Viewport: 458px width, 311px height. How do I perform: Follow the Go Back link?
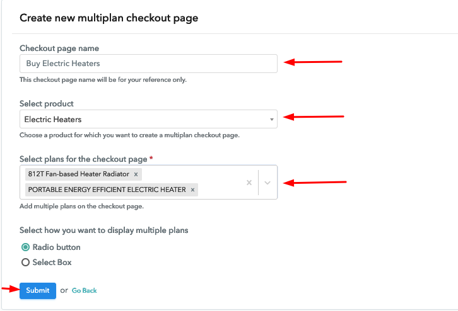pyautogui.click(x=84, y=291)
